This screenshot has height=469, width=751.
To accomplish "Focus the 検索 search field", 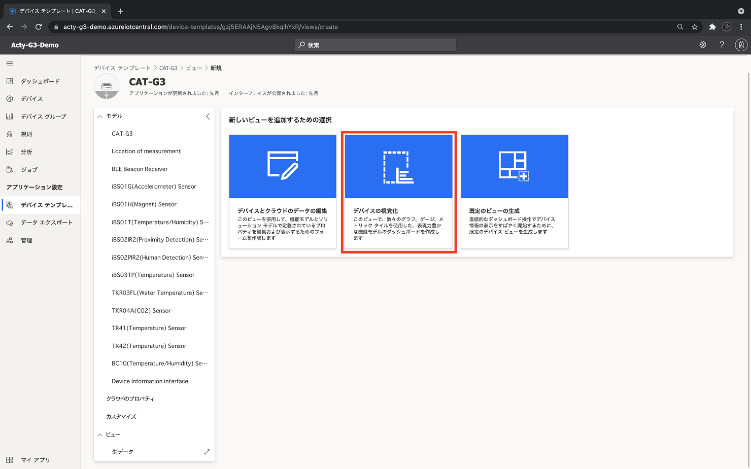I will [375, 45].
